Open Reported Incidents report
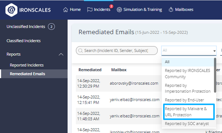Screen dimensions: 222x133 pos(27,65)
